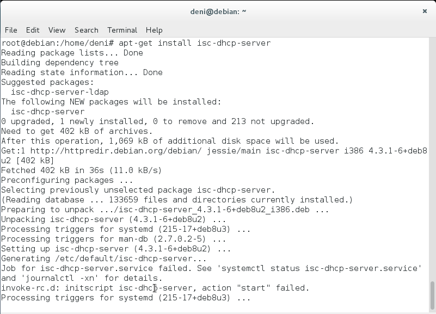Open the File menu

(11, 30)
